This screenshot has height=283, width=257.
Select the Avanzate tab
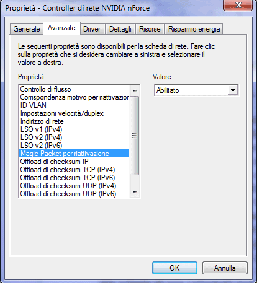pyautogui.click(x=61, y=28)
